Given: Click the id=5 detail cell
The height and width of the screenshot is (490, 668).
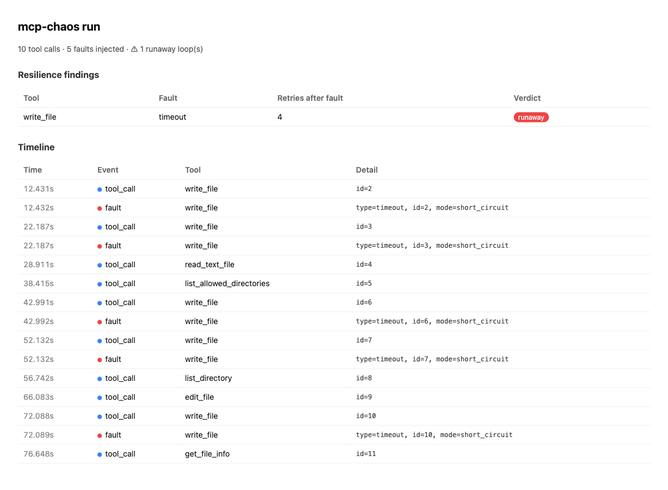Looking at the screenshot, I should pos(364,283).
